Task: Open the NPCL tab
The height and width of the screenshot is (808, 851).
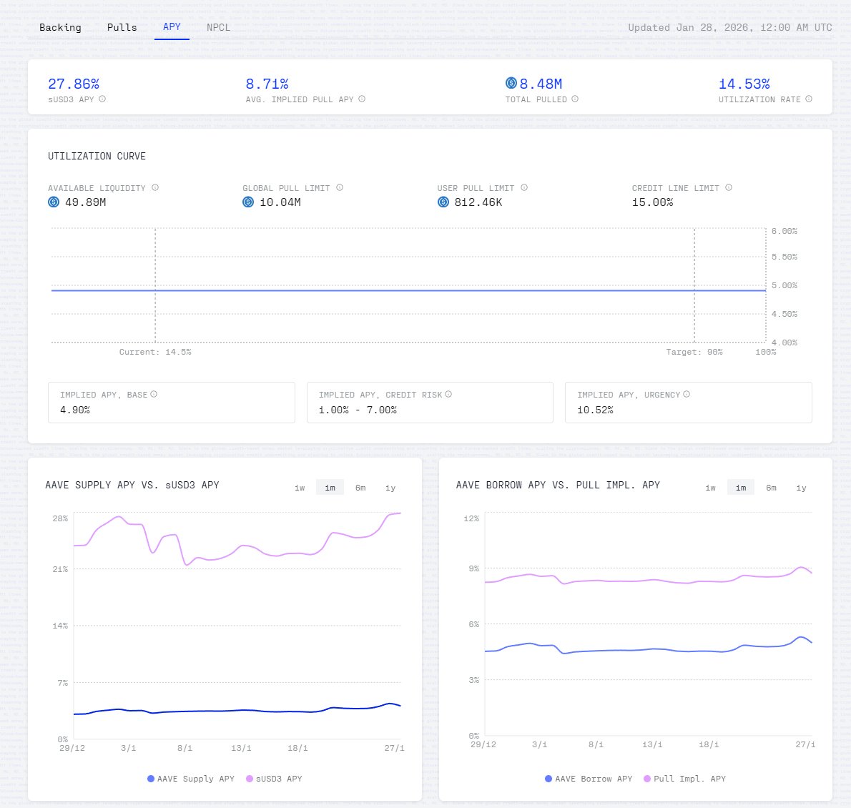Action: pyautogui.click(x=218, y=27)
